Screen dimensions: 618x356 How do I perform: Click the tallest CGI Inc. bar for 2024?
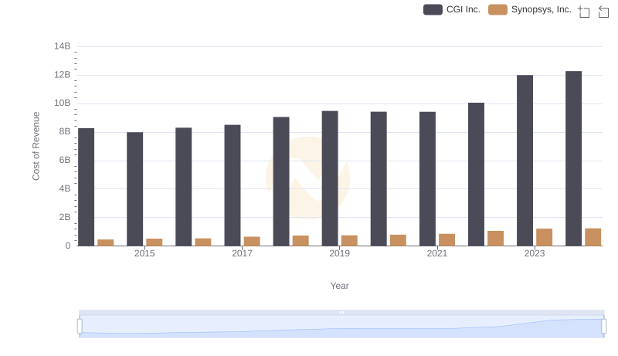(573, 159)
